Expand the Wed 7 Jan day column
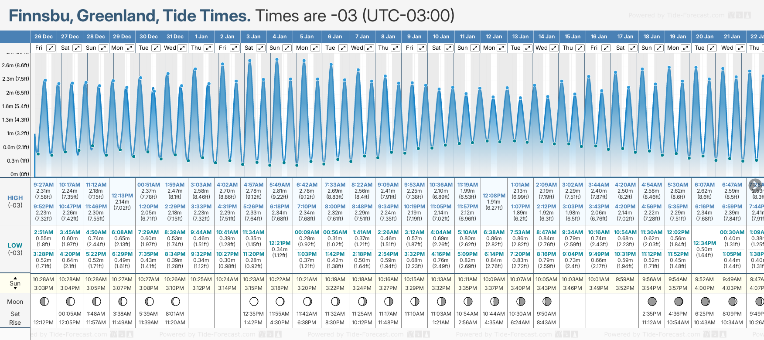The image size is (764, 340). click(369, 48)
